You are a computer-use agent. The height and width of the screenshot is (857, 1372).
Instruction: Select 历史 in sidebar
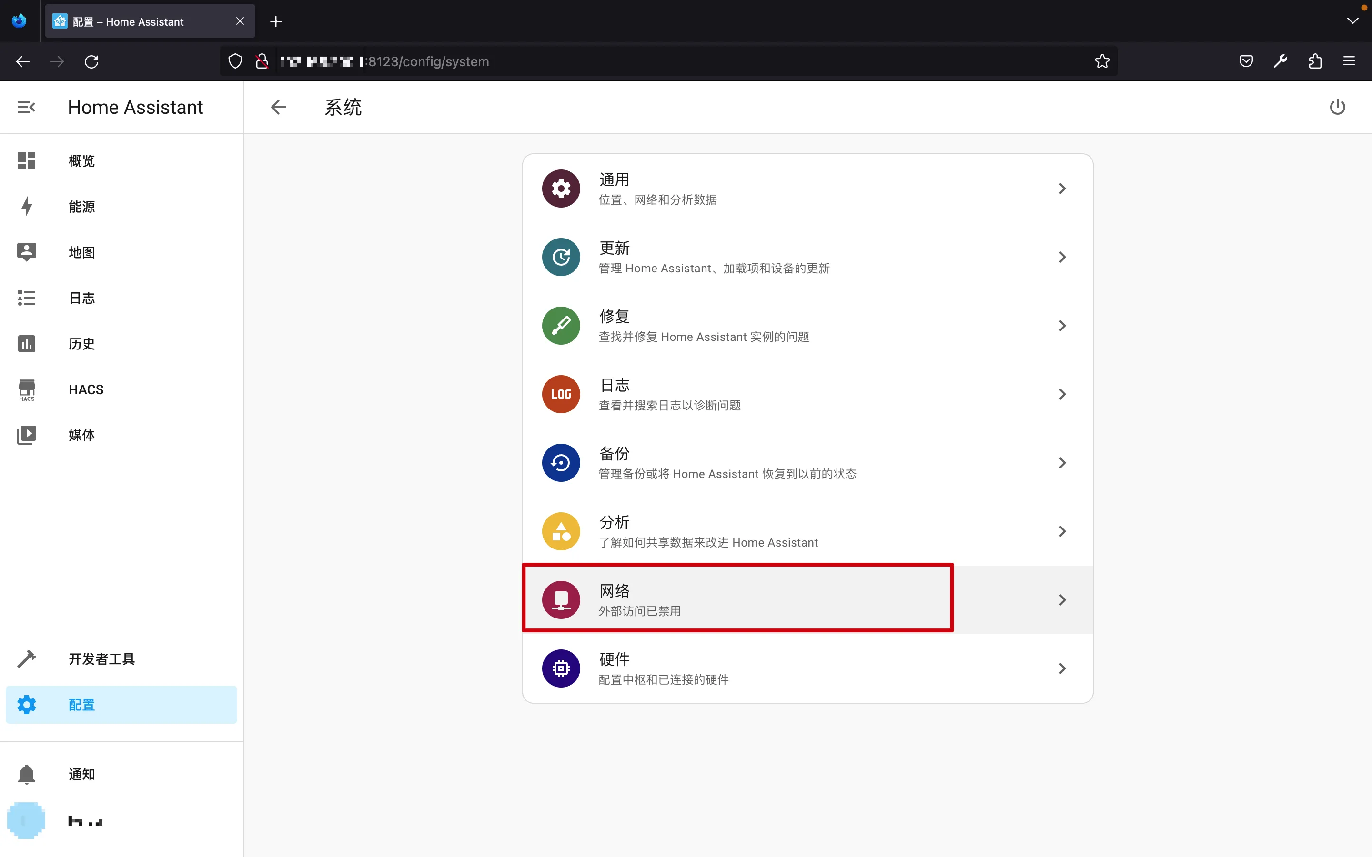[121, 343]
